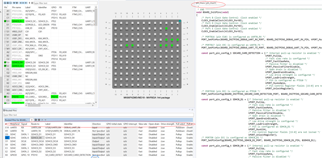Open Pull select dropdown for UART0 TX row
The width and height of the screenshot is (322, 158).
[180, 131]
